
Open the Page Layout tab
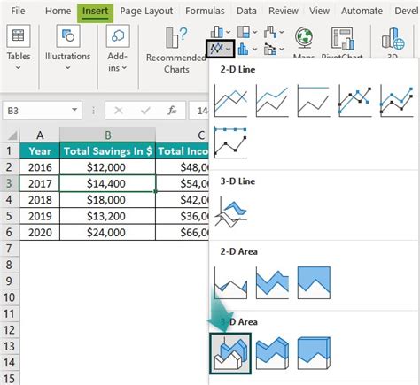click(146, 12)
